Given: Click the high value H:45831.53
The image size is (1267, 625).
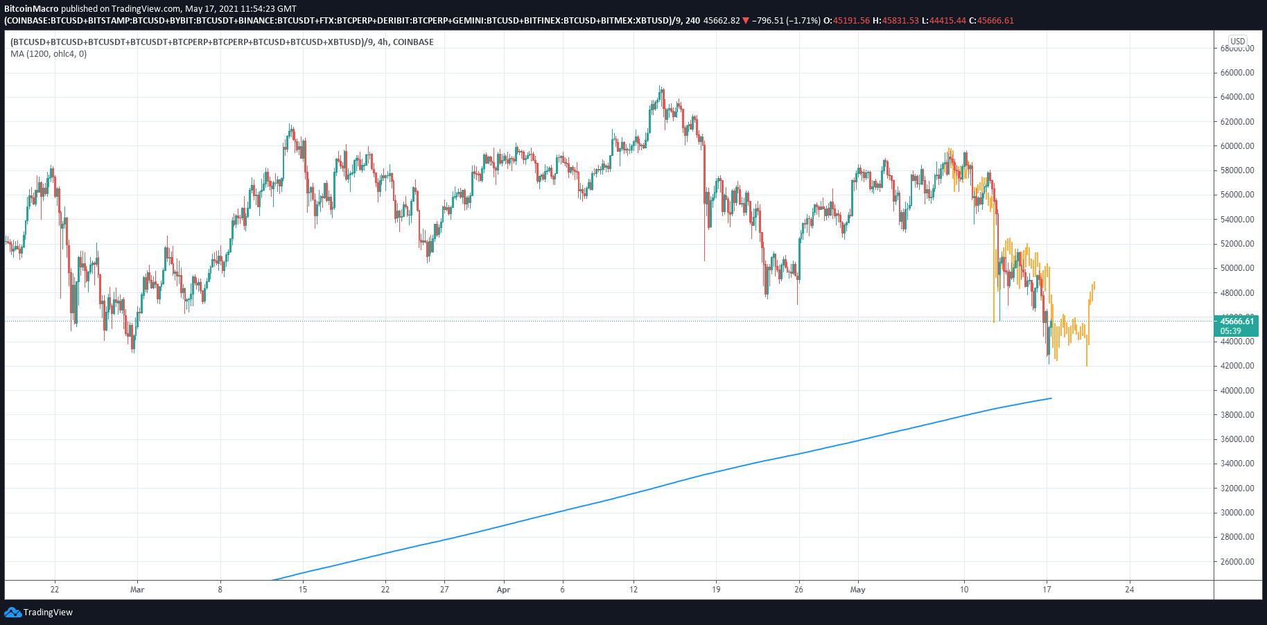Looking at the screenshot, I should [895, 21].
